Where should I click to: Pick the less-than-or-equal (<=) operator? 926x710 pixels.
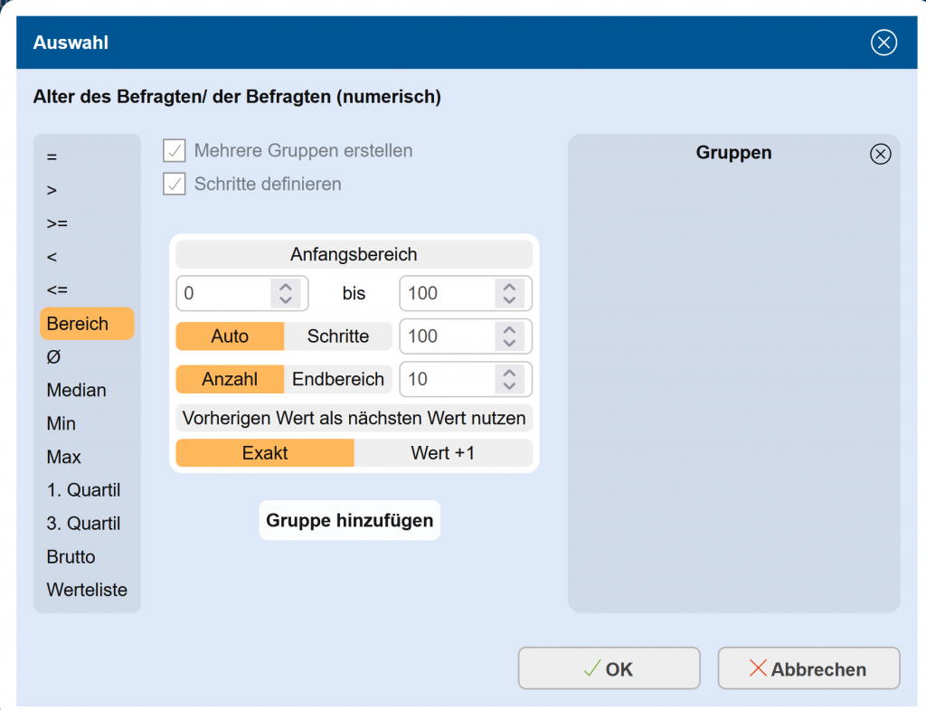pyautogui.click(x=57, y=290)
